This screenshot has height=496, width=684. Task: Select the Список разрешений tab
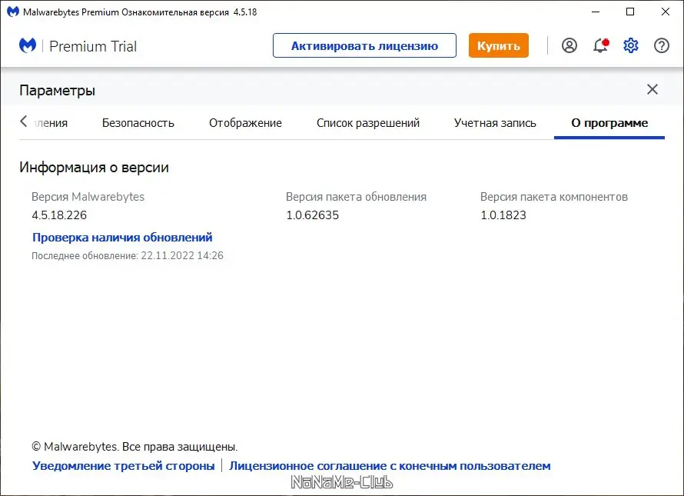pyautogui.click(x=368, y=123)
